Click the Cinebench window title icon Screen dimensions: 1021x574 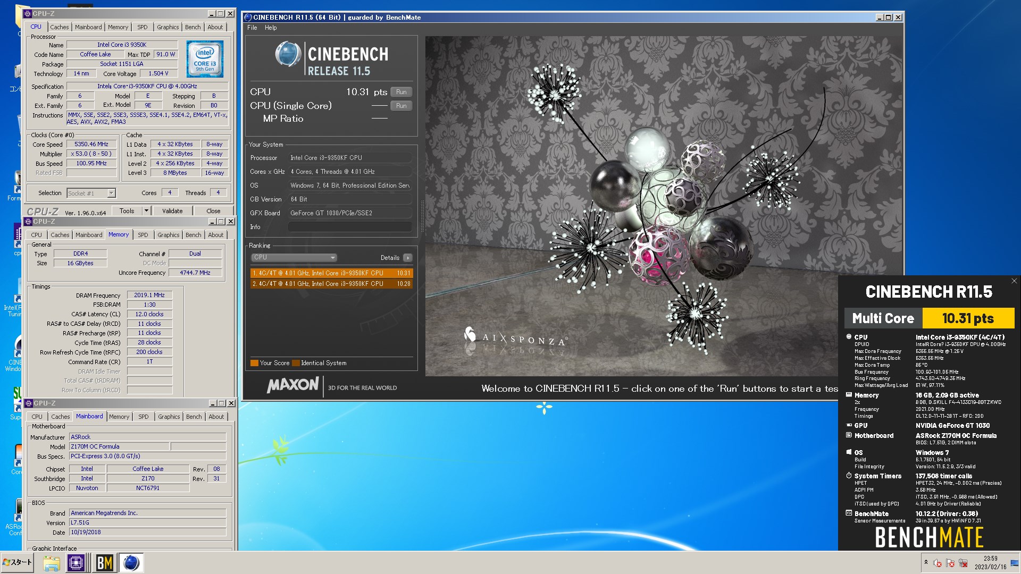click(x=248, y=17)
